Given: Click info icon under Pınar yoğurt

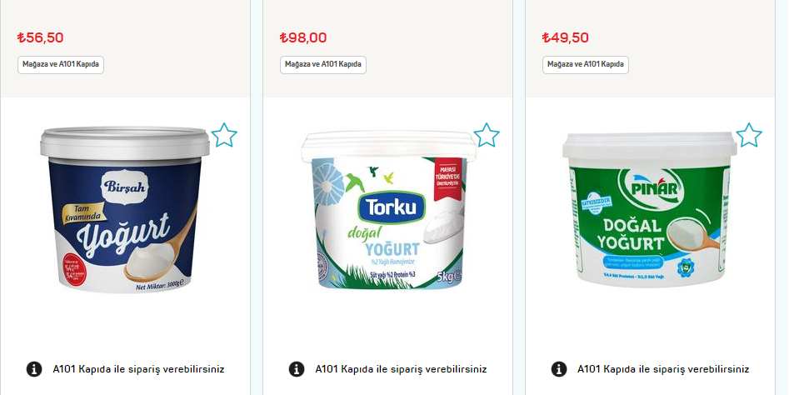Looking at the screenshot, I should tap(559, 369).
